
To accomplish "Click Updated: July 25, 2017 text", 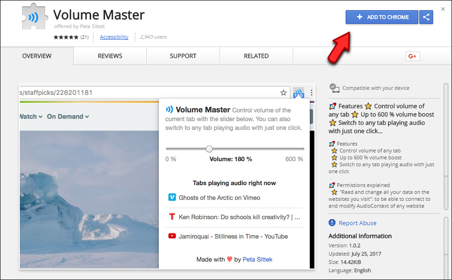I will [x=355, y=254].
